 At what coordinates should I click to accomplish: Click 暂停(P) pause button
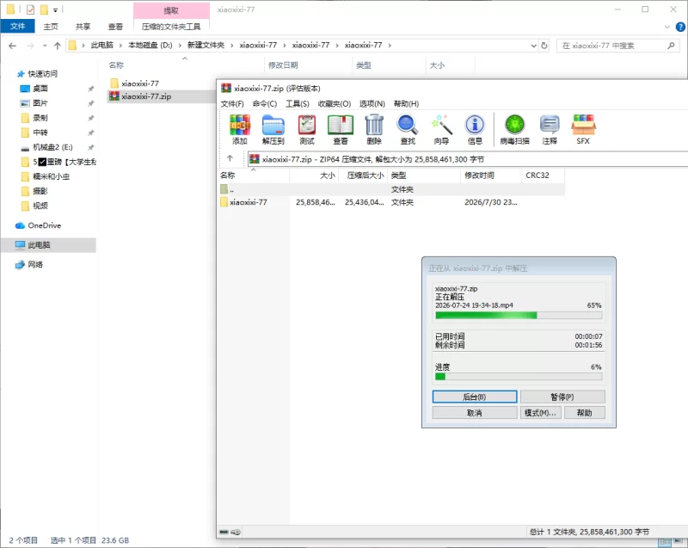pyautogui.click(x=562, y=397)
